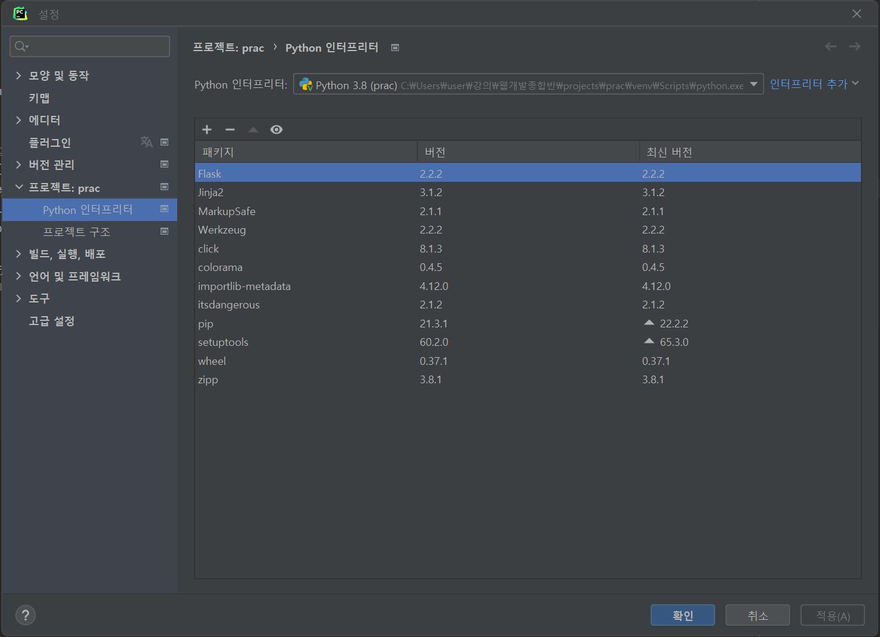Open the 고급 설정 page
Screen dimensions: 880x637
pos(52,321)
